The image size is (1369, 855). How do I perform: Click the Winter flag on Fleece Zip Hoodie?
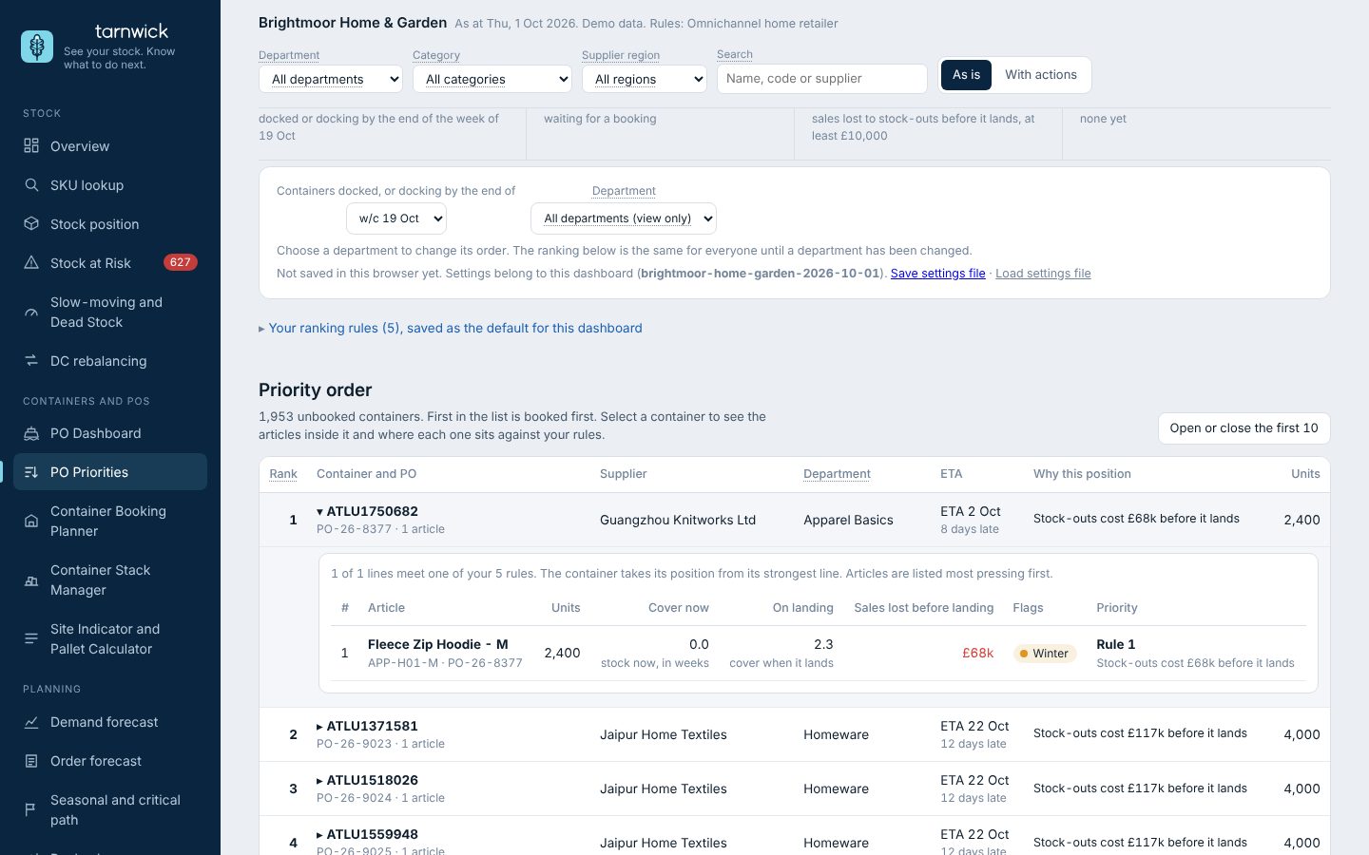(x=1045, y=654)
